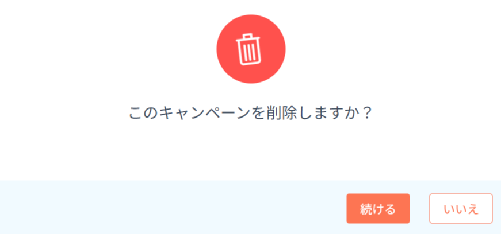Select the word キャンペーン in the prompt

[205, 113]
